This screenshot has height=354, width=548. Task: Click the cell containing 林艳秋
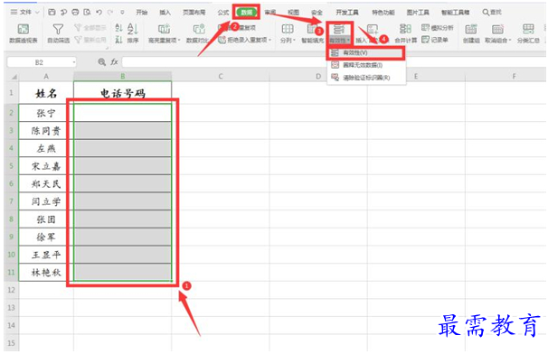(x=46, y=273)
